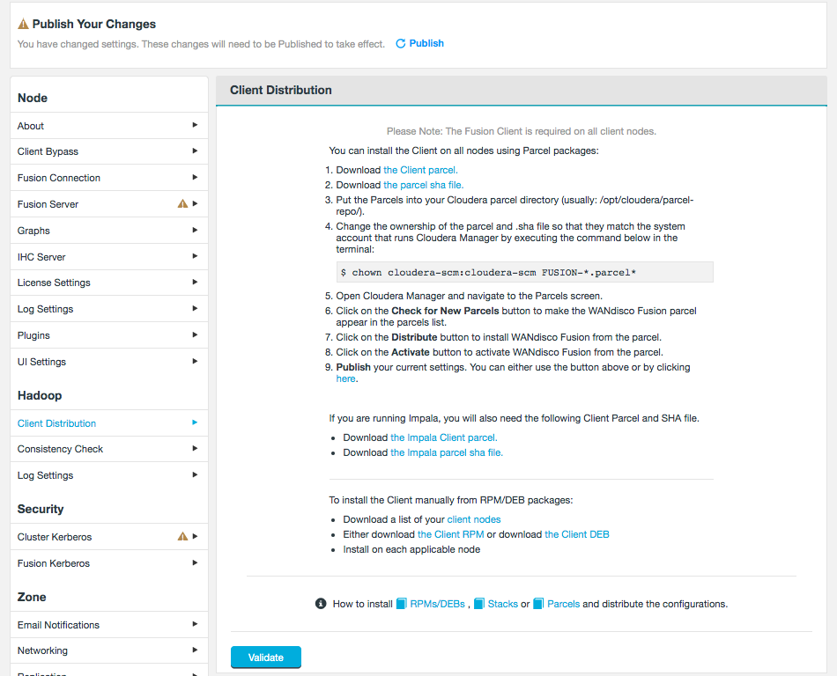Viewport: 837px width, 676px height.
Task: Click the Publish link at top
Action: coord(426,43)
